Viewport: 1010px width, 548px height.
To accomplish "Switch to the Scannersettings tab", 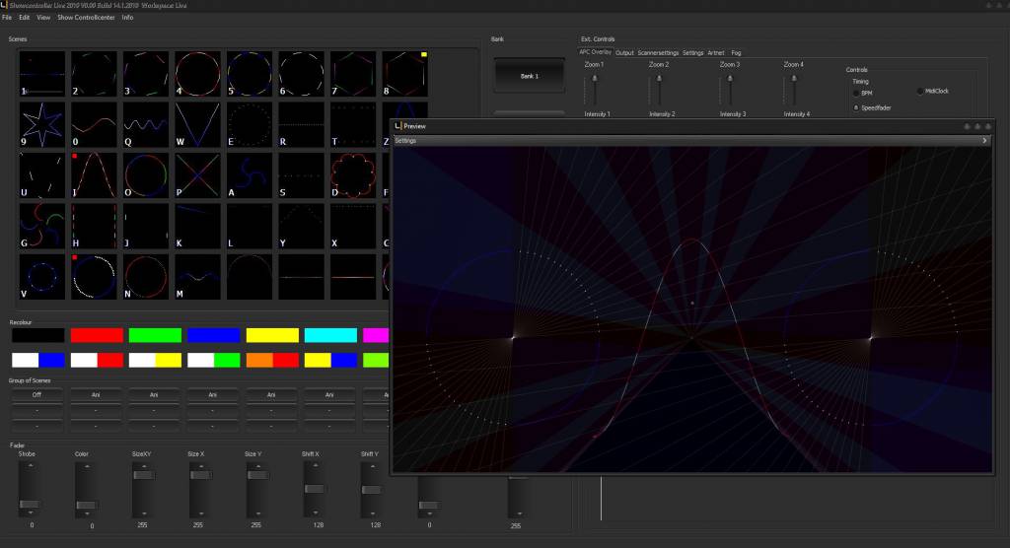I will (x=658, y=52).
